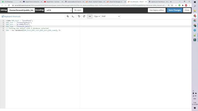
Task: Open the dark green taskbar app icon
Action: [195, 40]
